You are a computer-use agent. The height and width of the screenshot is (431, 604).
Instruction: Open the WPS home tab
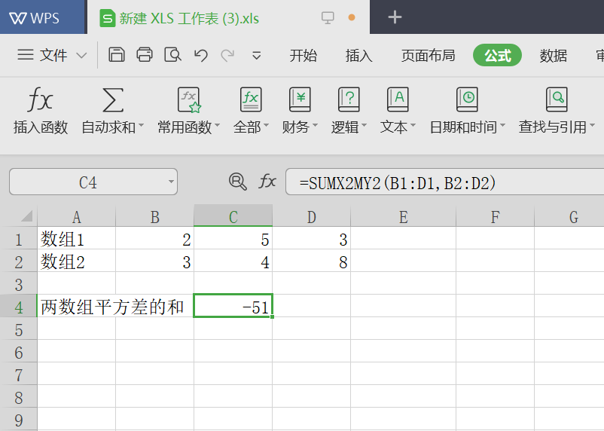pyautogui.click(x=41, y=17)
